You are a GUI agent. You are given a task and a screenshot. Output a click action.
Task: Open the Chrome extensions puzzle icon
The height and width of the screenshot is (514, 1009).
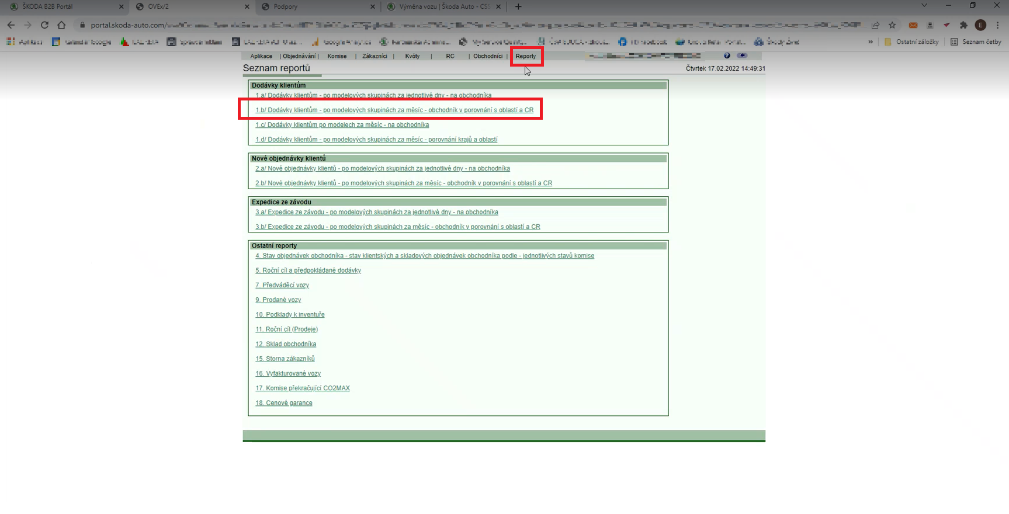pos(963,25)
